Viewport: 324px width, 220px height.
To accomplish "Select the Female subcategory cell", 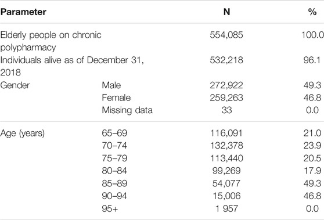I will 116,98.
